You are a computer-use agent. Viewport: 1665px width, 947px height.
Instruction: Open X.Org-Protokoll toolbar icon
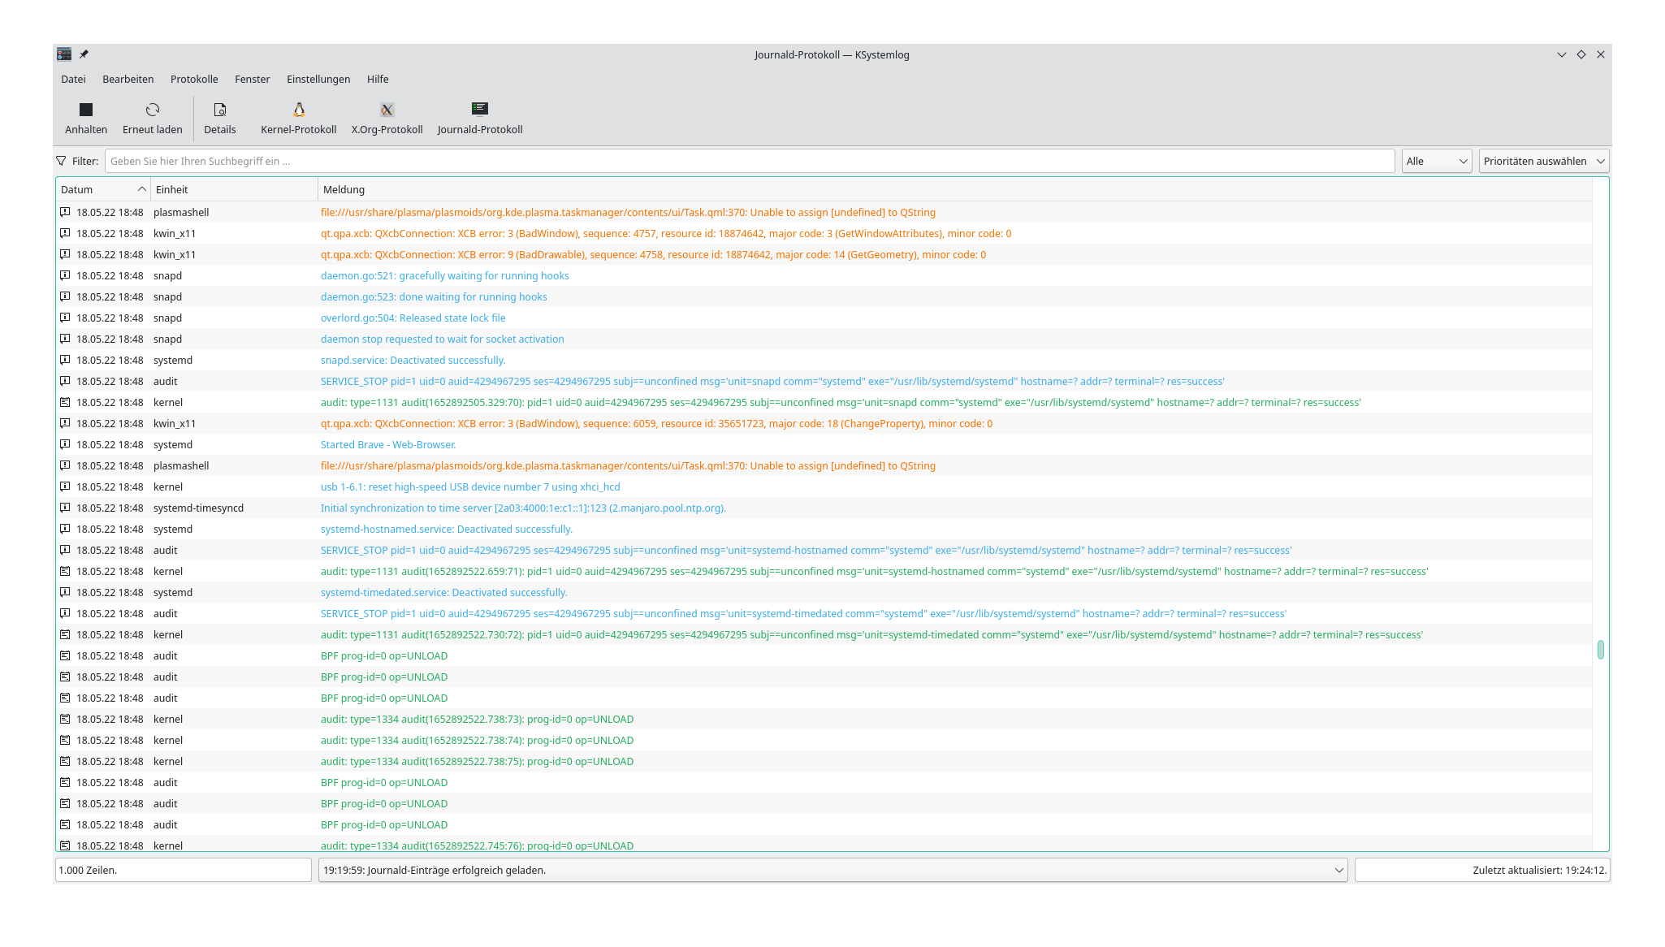point(387,110)
